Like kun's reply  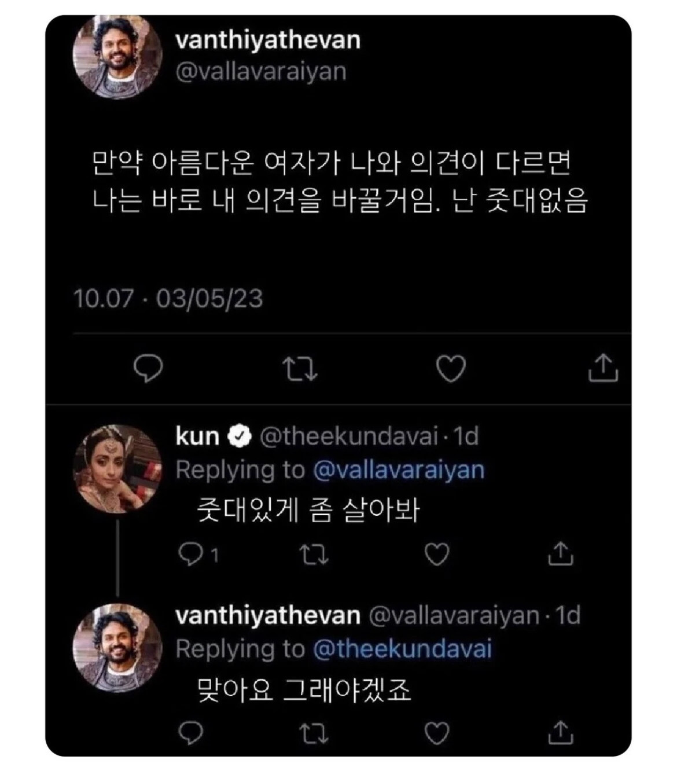click(x=437, y=555)
